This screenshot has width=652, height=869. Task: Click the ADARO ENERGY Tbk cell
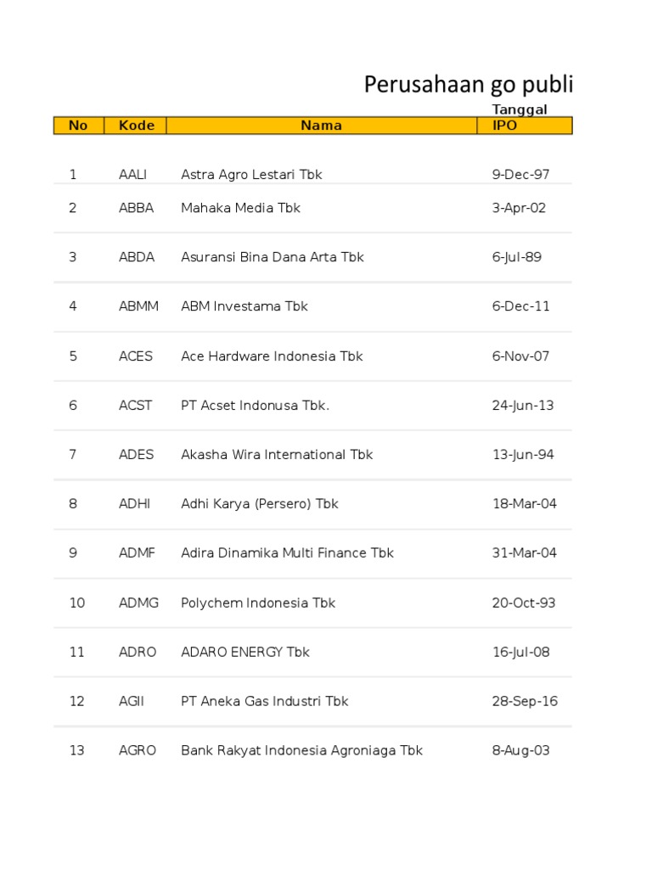point(244,653)
